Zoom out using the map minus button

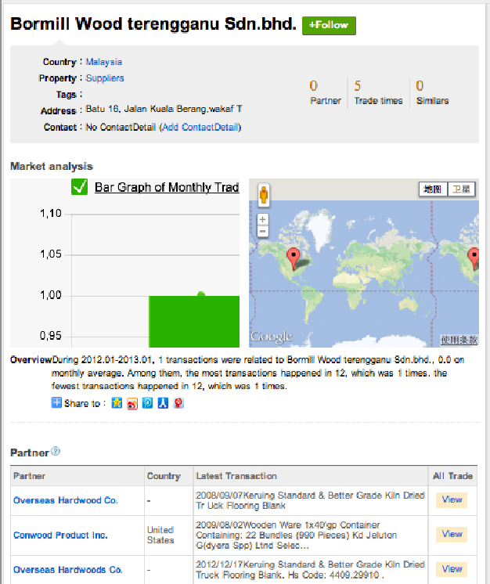[262, 231]
